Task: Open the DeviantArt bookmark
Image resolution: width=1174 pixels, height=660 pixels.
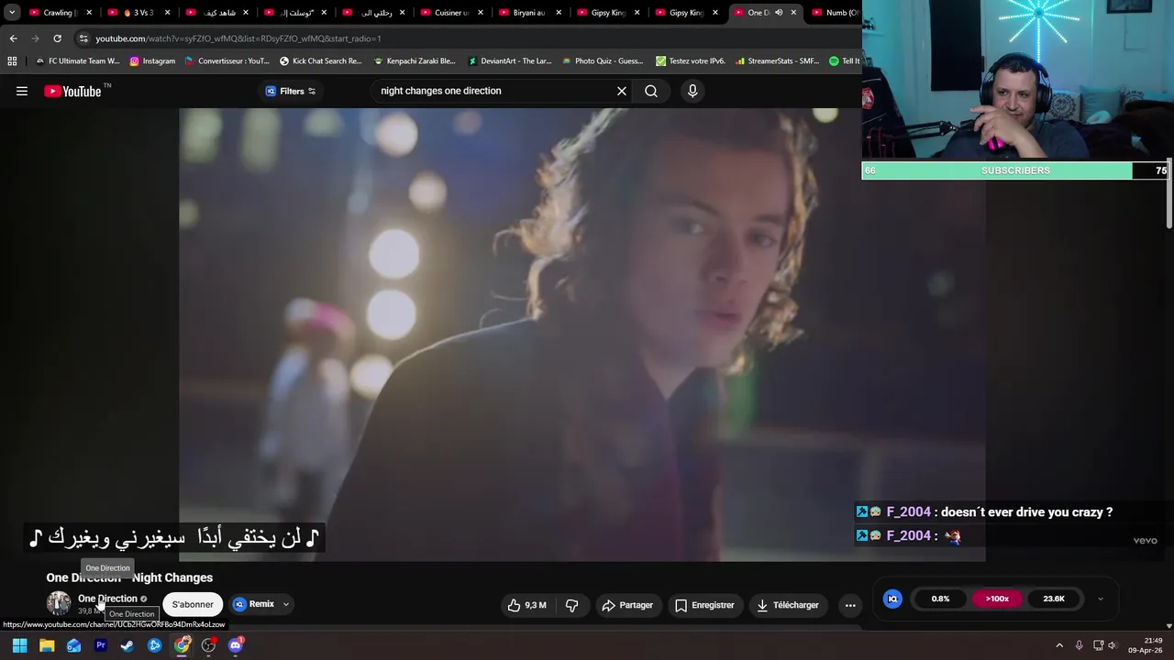Action: point(509,61)
